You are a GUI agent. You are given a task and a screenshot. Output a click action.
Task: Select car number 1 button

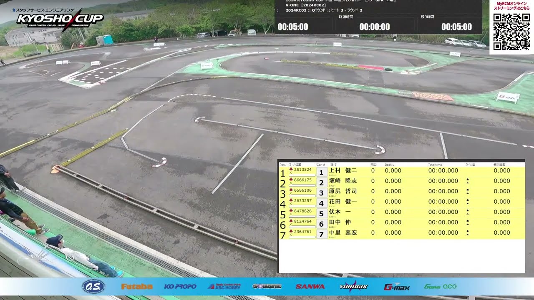click(x=321, y=172)
